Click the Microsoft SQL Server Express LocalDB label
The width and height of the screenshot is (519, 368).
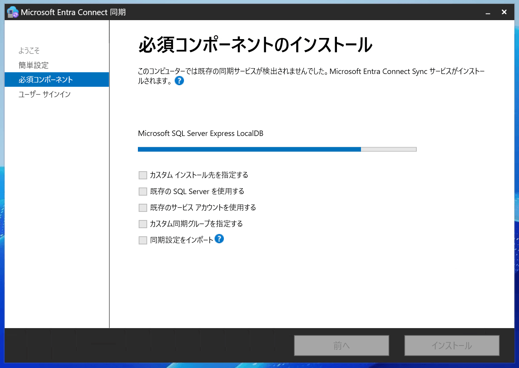(x=201, y=133)
